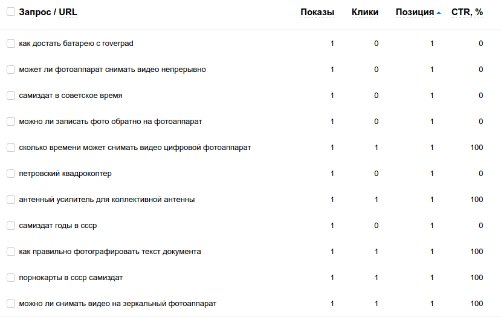Click query 'можно ли записать фото обратно на фотоаппарат'
The width and height of the screenshot is (501, 317).
[x=110, y=122]
